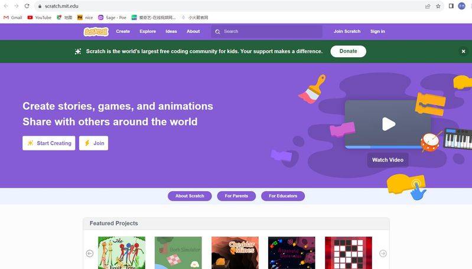Viewport: 472px width, 269px height.
Task: Open the Create menu item
Action: click(x=123, y=31)
